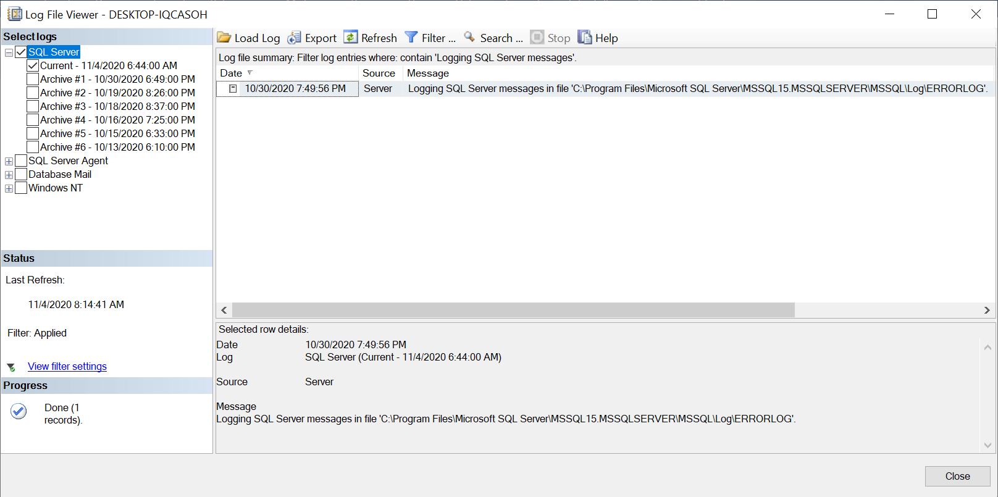Click the Log file summary text
998x497 pixels.
(x=397, y=57)
